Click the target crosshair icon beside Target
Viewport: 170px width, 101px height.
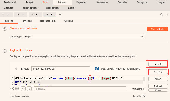pyautogui.click(x=16, y=68)
